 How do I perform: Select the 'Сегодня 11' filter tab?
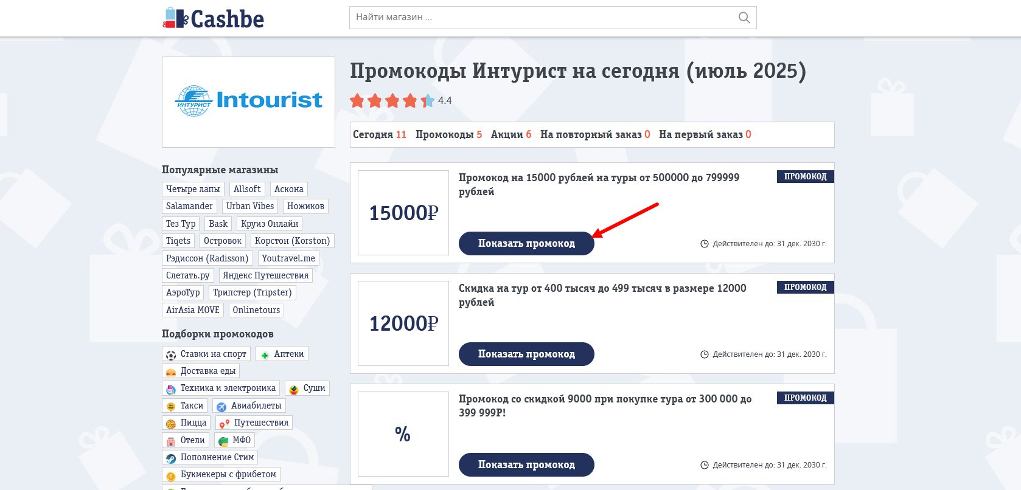[380, 134]
